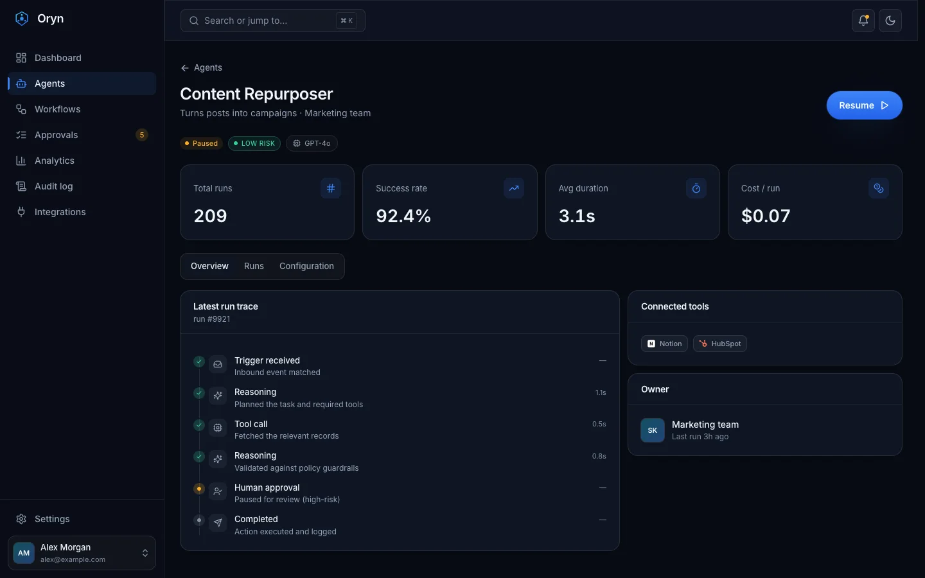This screenshot has height=578, width=925.
Task: Click the Marketing team owner name
Action: (x=705, y=425)
